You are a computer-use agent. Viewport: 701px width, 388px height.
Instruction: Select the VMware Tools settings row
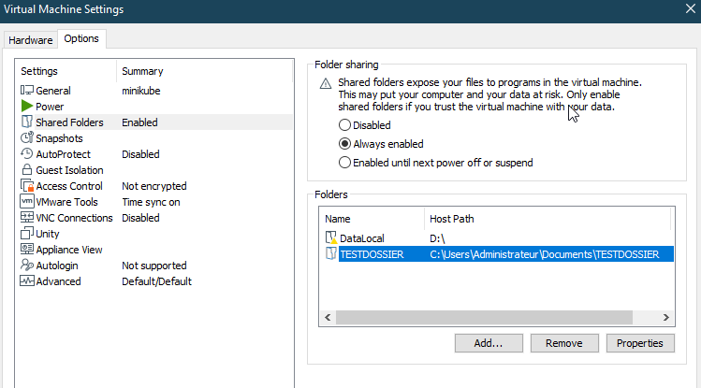point(154,202)
